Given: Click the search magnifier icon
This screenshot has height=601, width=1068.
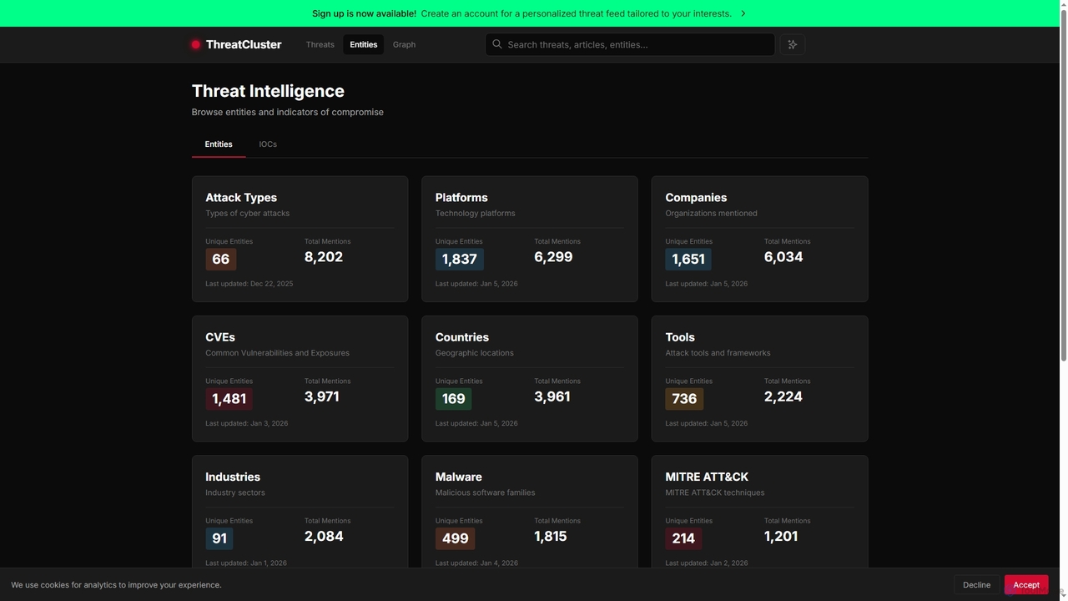Looking at the screenshot, I should pyautogui.click(x=497, y=44).
